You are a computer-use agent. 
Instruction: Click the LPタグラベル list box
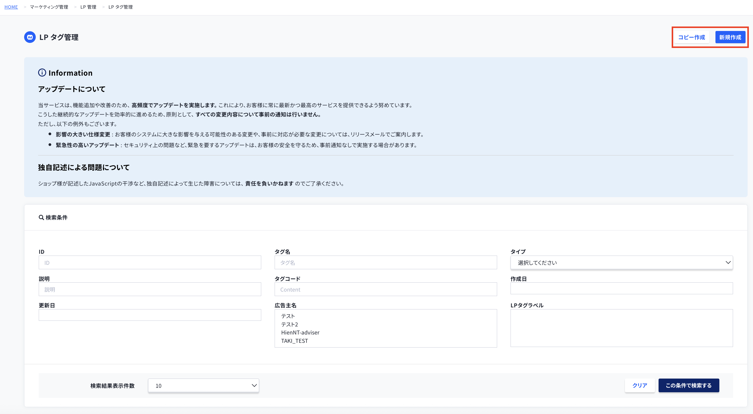pos(622,328)
